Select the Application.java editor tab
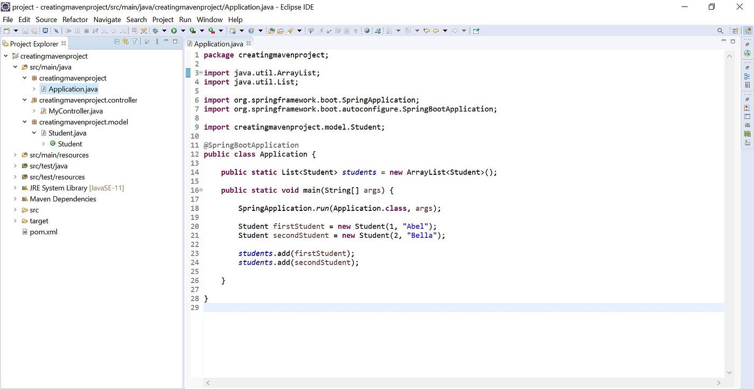The height and width of the screenshot is (389, 754). [218, 44]
